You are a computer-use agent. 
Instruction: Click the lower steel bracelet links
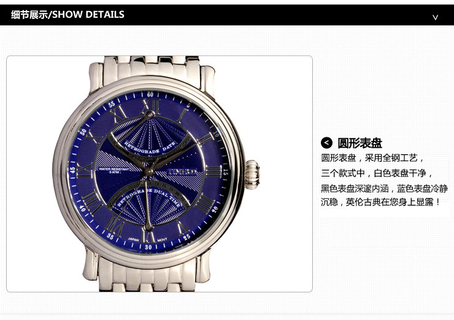click(x=148, y=276)
